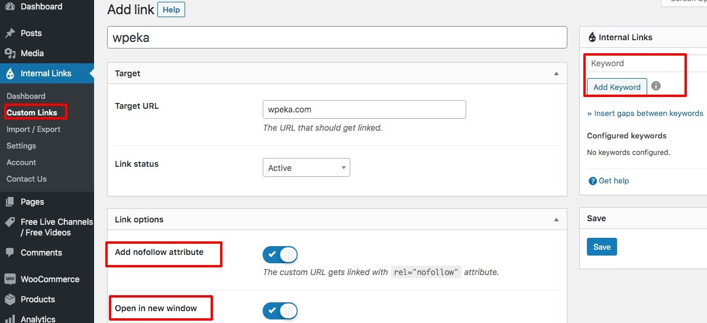Click the question mark Get help icon
Viewport: 707px width, 323px height.
click(592, 181)
